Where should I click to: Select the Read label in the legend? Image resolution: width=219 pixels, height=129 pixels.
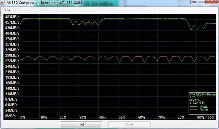pyautogui.click(x=204, y=107)
